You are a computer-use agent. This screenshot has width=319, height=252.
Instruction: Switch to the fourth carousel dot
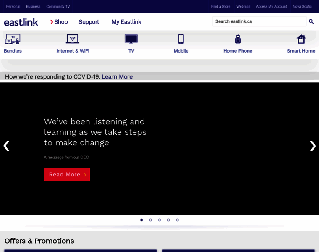[x=168, y=220]
